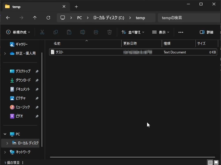This screenshot has height=165, width=221.
Task: Open ダウンロード in the sidebar
Action: (20, 80)
